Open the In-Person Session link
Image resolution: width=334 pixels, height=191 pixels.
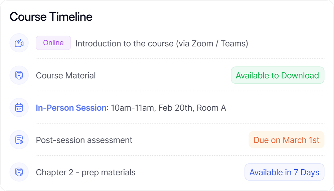click(x=71, y=108)
